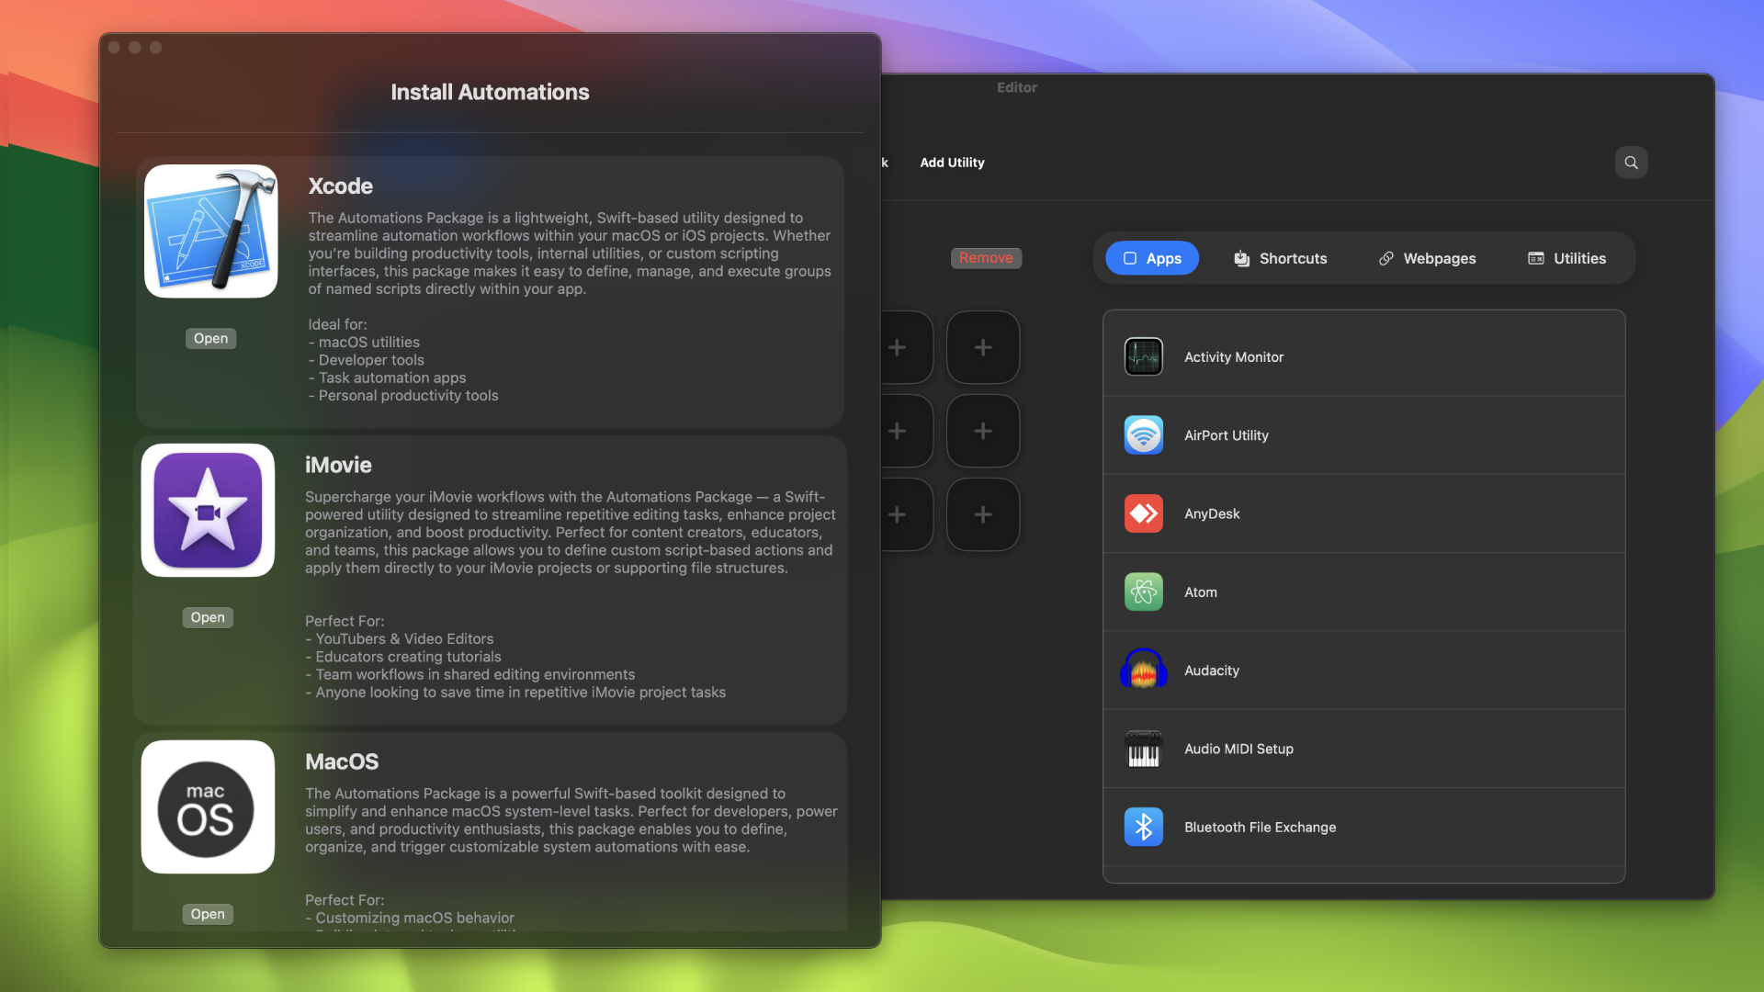Click Add Utility in Editor toolbar
Viewport: 1764px width, 992px height.
tap(952, 163)
